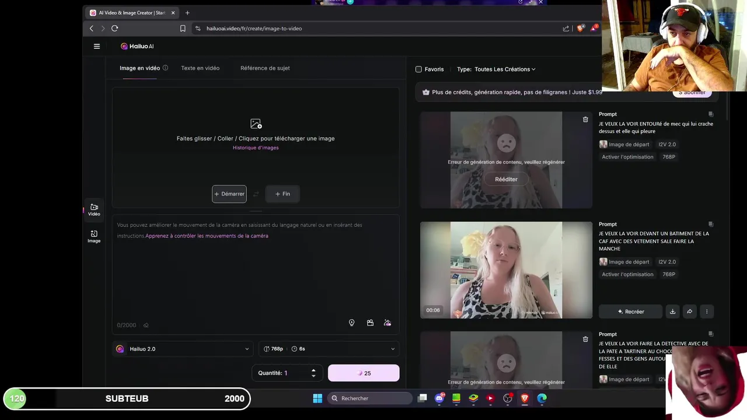Copy the BATIMENT DE LA CAF prompt
The image size is (747, 420).
click(x=710, y=224)
